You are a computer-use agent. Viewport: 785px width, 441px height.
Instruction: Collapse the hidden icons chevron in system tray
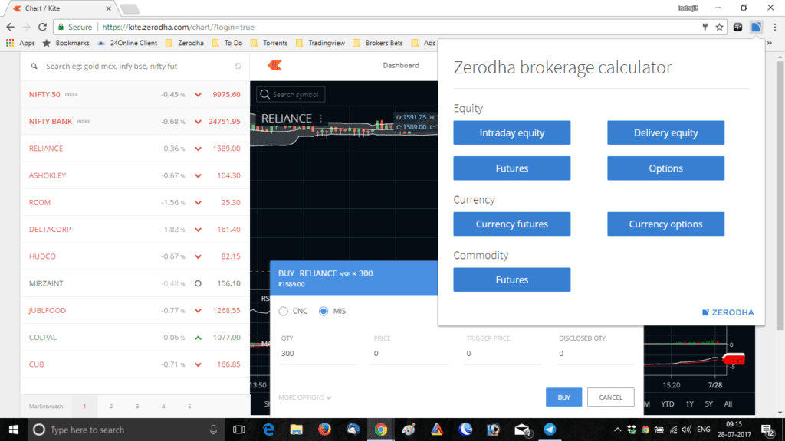618,430
